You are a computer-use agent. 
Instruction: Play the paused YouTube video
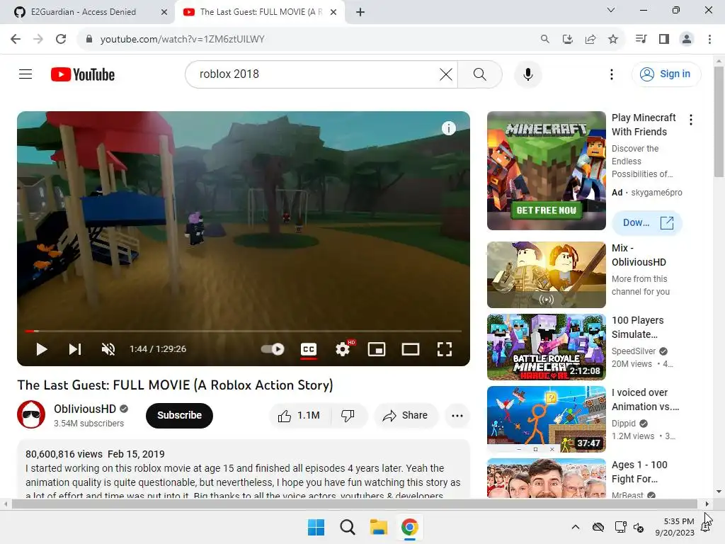click(x=42, y=349)
